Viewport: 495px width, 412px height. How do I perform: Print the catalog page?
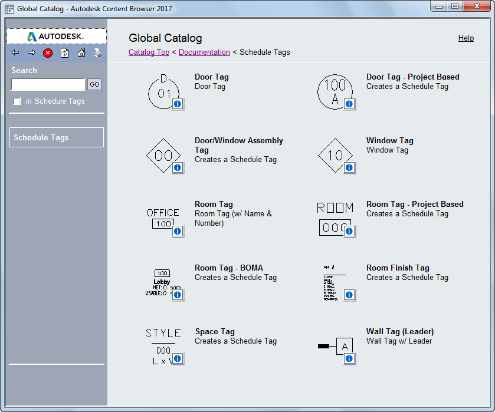(x=98, y=53)
